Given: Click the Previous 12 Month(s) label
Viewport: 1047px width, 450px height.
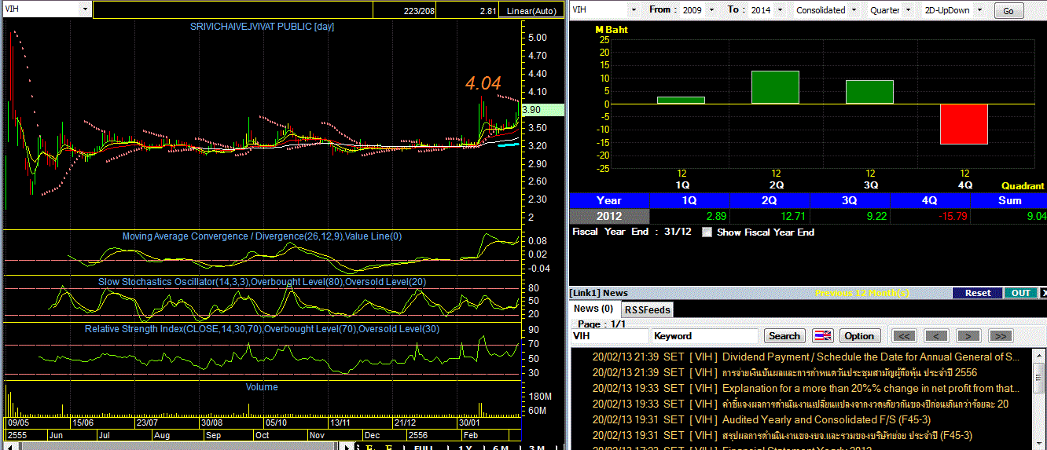Looking at the screenshot, I should point(861,293).
